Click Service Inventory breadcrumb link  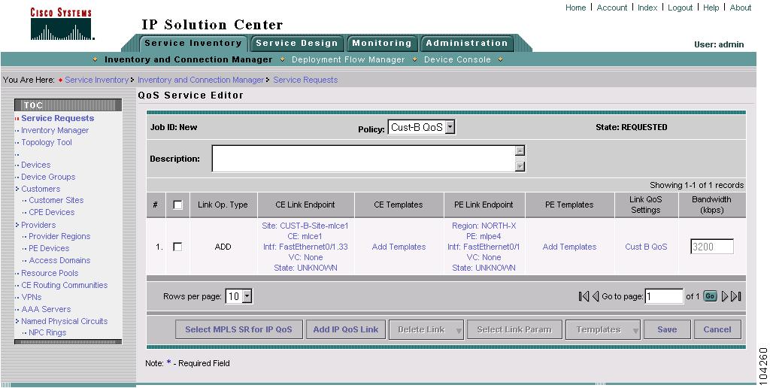click(96, 80)
